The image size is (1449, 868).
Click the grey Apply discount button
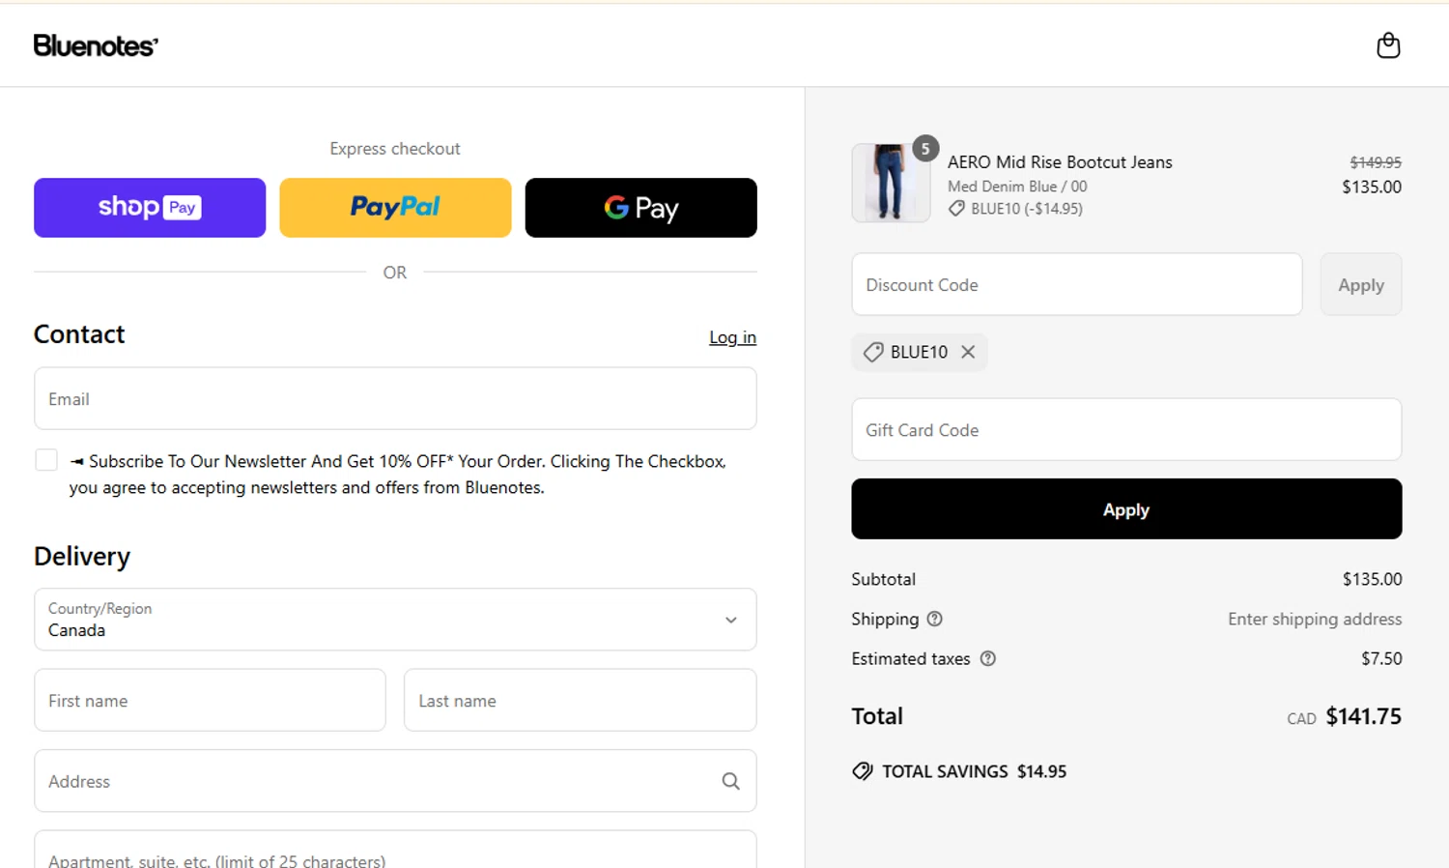coord(1360,285)
